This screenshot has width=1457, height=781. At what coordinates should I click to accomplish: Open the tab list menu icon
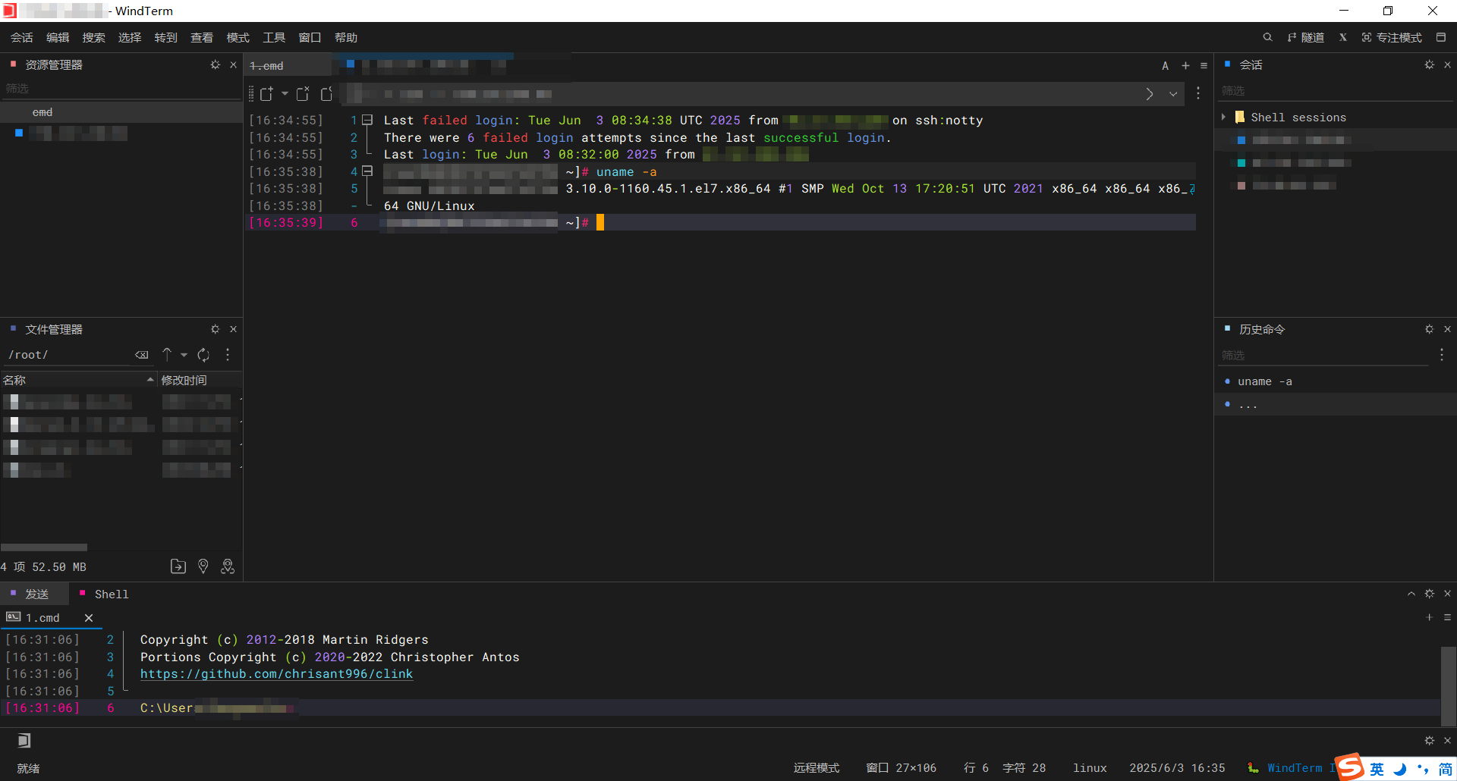point(1204,66)
